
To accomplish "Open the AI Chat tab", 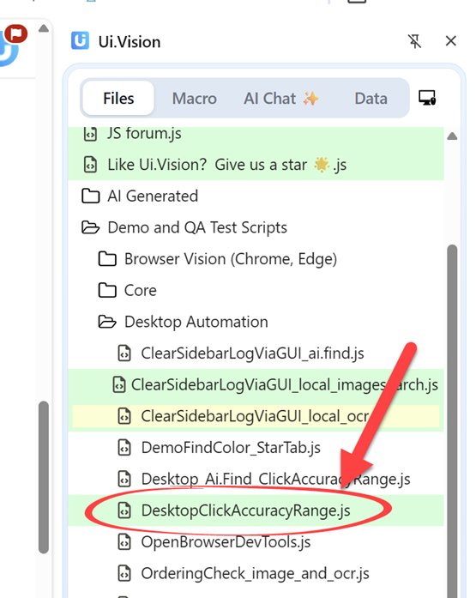I will pos(280,99).
